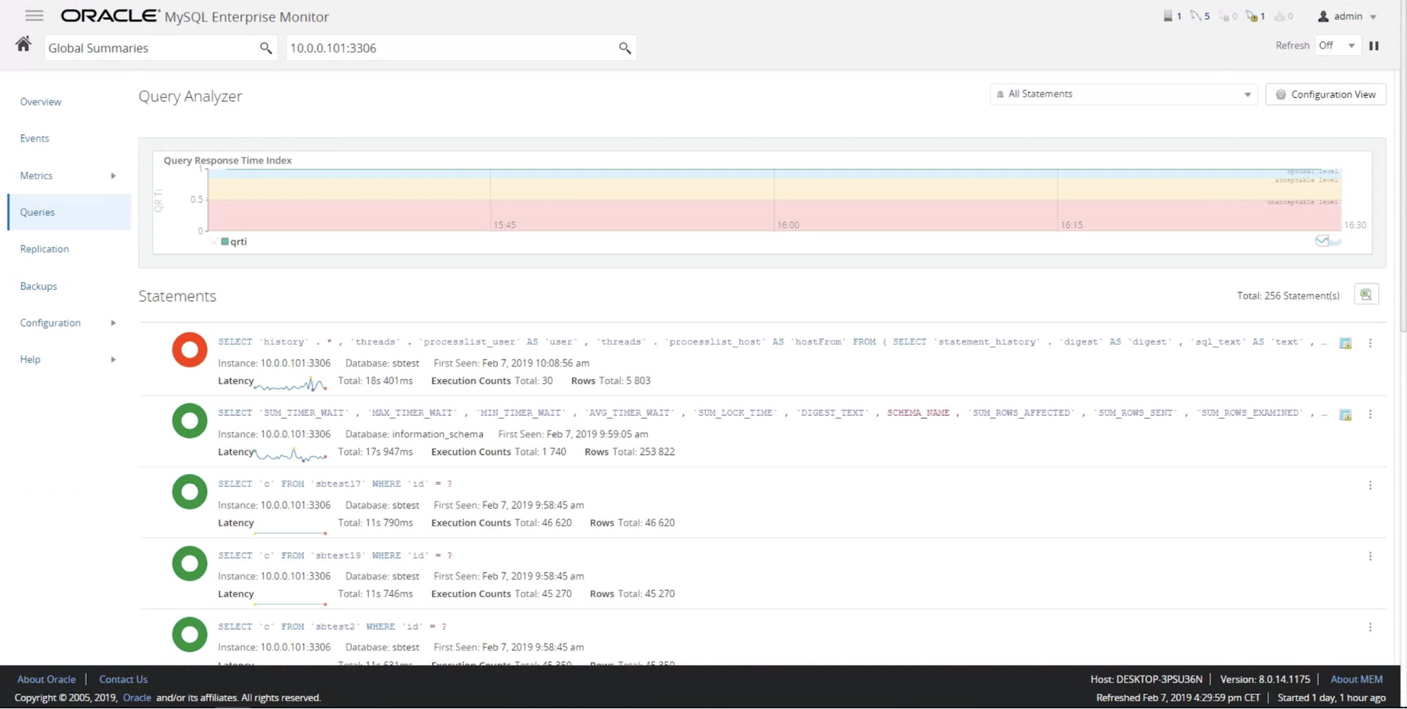Open the Overview section
Viewport: 1407px width, 709px height.
coord(40,102)
